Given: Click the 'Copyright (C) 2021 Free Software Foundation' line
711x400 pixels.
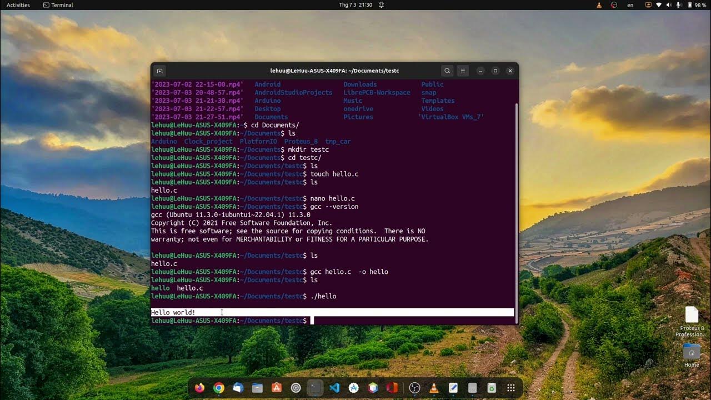Looking at the screenshot, I should (x=242, y=223).
